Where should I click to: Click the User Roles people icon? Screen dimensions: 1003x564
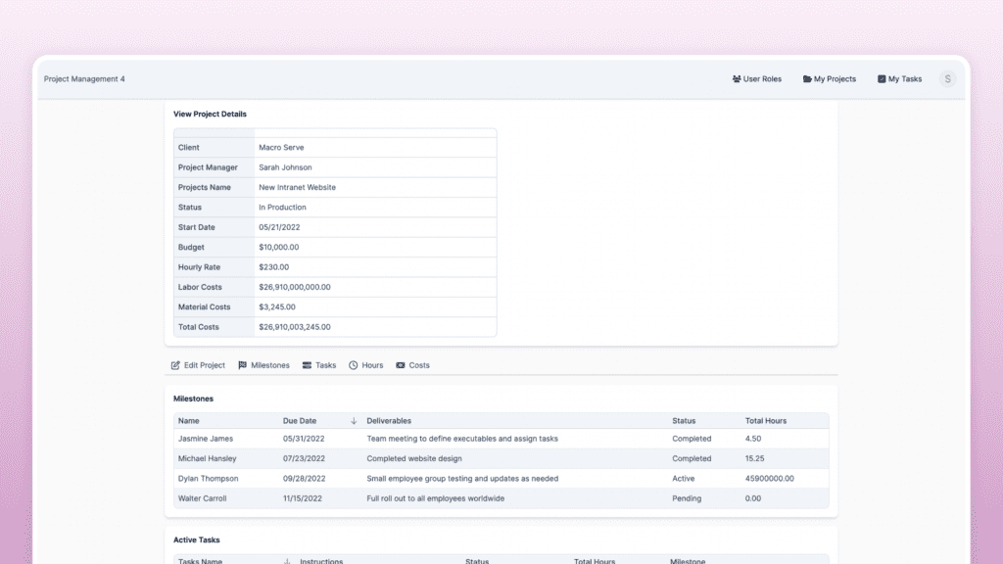pyautogui.click(x=737, y=79)
